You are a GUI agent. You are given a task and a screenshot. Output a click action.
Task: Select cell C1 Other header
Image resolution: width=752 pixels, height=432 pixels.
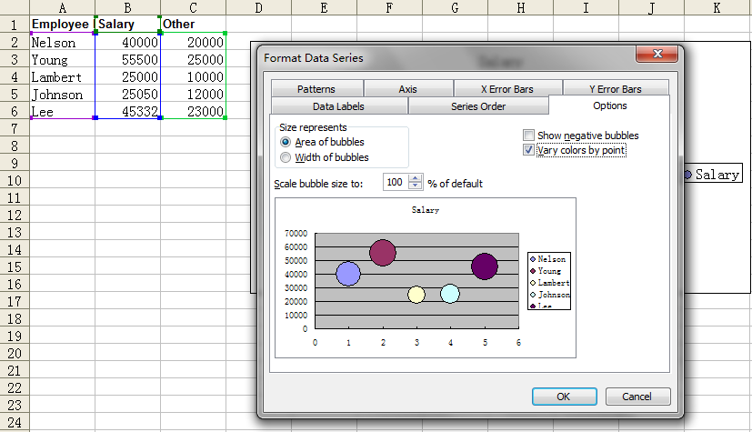tap(194, 24)
